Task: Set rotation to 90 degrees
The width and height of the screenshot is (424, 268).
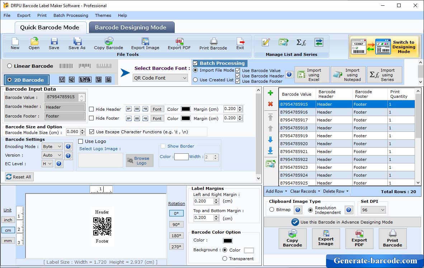Action: pyautogui.click(x=176, y=225)
